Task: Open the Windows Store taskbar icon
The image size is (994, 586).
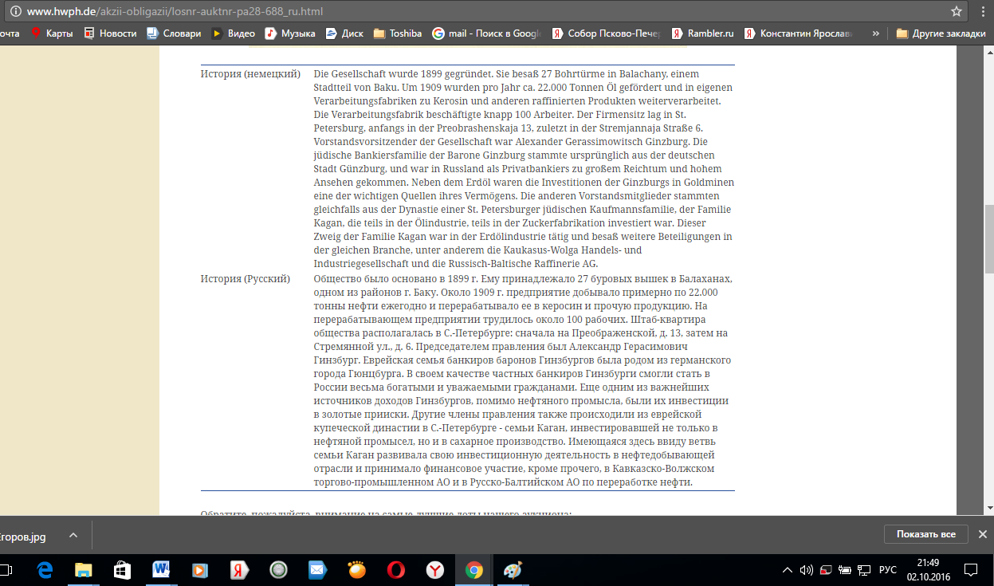Action: pyautogui.click(x=122, y=570)
